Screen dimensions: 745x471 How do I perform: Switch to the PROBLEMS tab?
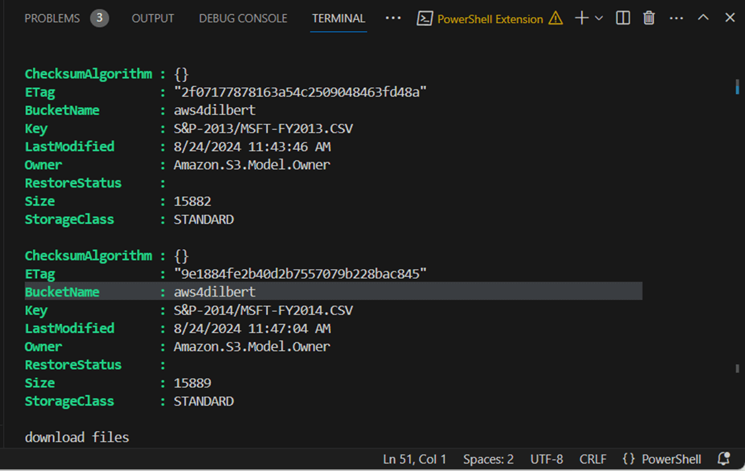[x=52, y=18]
